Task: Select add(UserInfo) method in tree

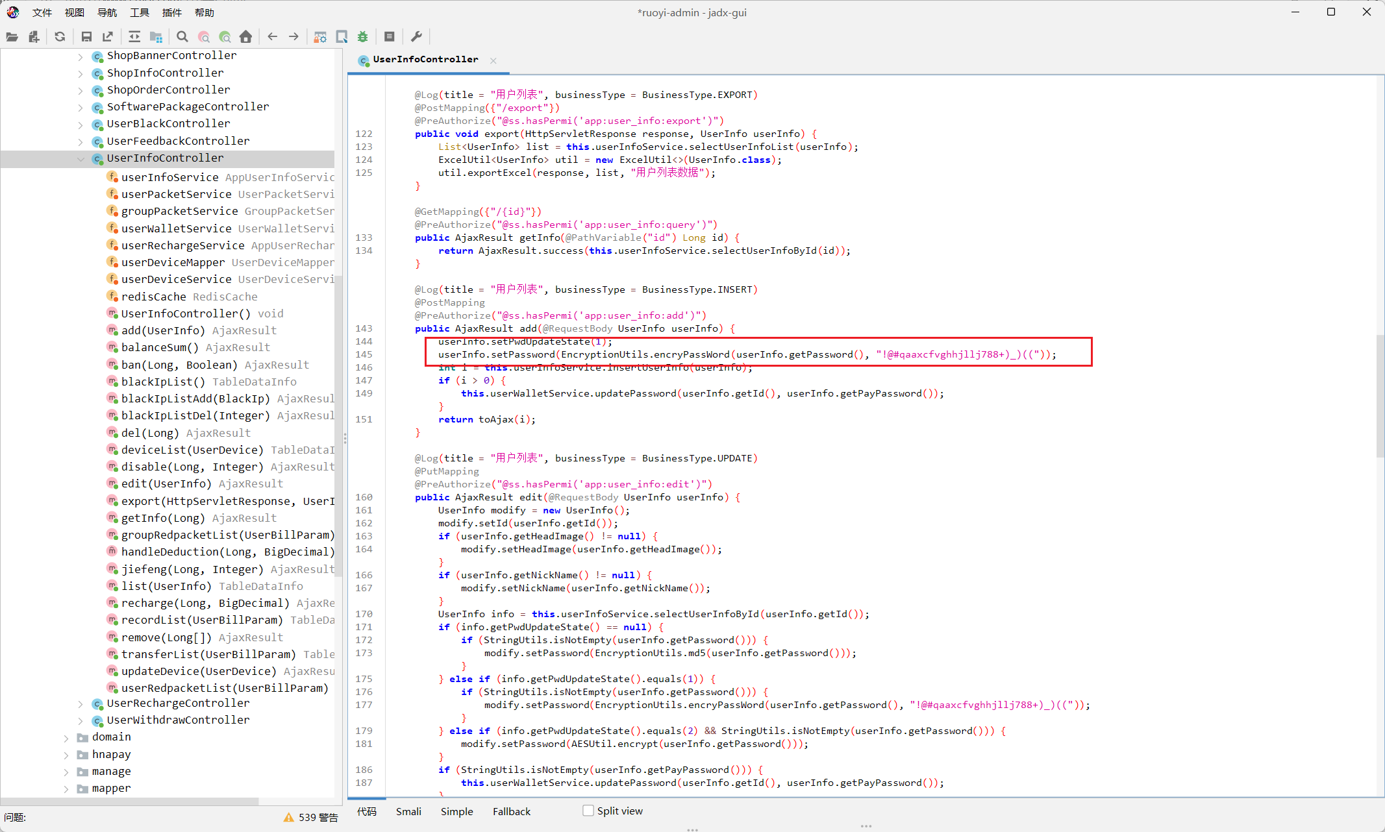Action: [199, 330]
